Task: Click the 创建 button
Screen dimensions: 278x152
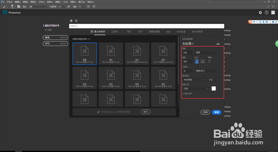Action: (x=217, y=112)
